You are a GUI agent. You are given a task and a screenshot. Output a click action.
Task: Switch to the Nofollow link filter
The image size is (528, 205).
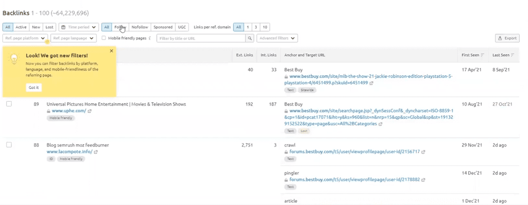point(140,27)
